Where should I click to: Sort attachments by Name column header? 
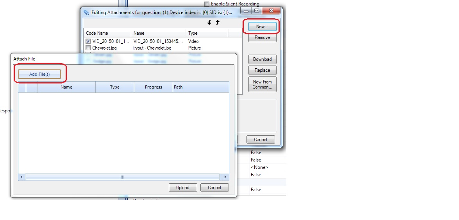coord(158,33)
